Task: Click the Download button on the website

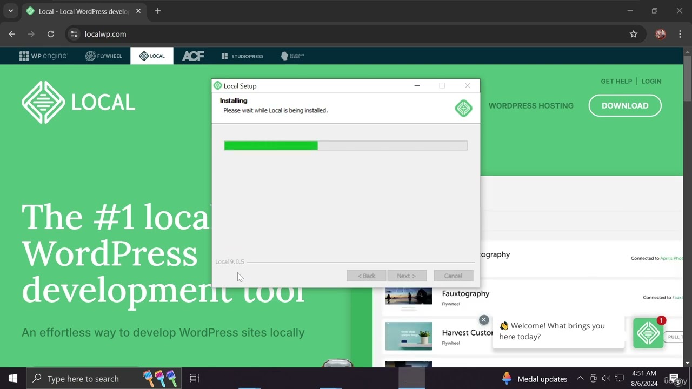Action: coord(625,105)
